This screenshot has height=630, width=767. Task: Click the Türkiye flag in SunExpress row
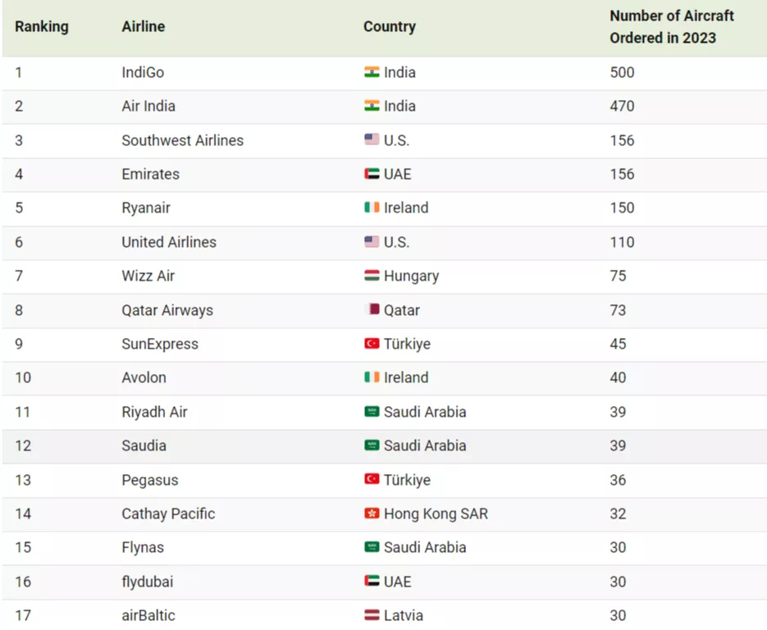point(372,344)
